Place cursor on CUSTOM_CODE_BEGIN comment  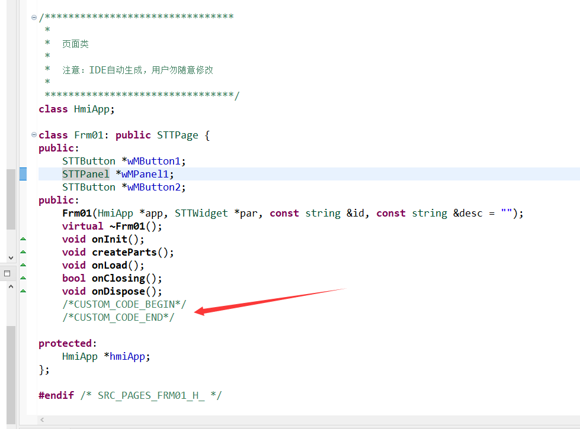(x=124, y=304)
